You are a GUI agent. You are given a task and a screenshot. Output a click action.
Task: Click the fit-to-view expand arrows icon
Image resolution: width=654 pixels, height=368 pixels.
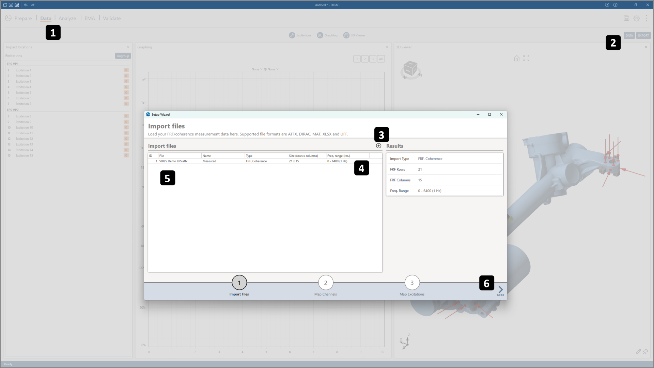pos(526,58)
